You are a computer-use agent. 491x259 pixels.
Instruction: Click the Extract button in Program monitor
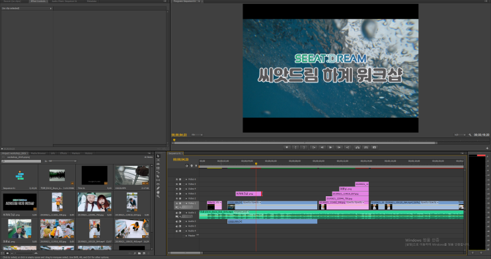(x=365, y=147)
